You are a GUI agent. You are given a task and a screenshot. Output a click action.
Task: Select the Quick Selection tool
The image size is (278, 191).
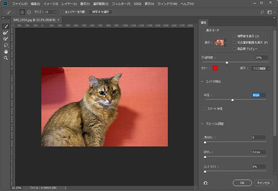click(x=6, y=26)
